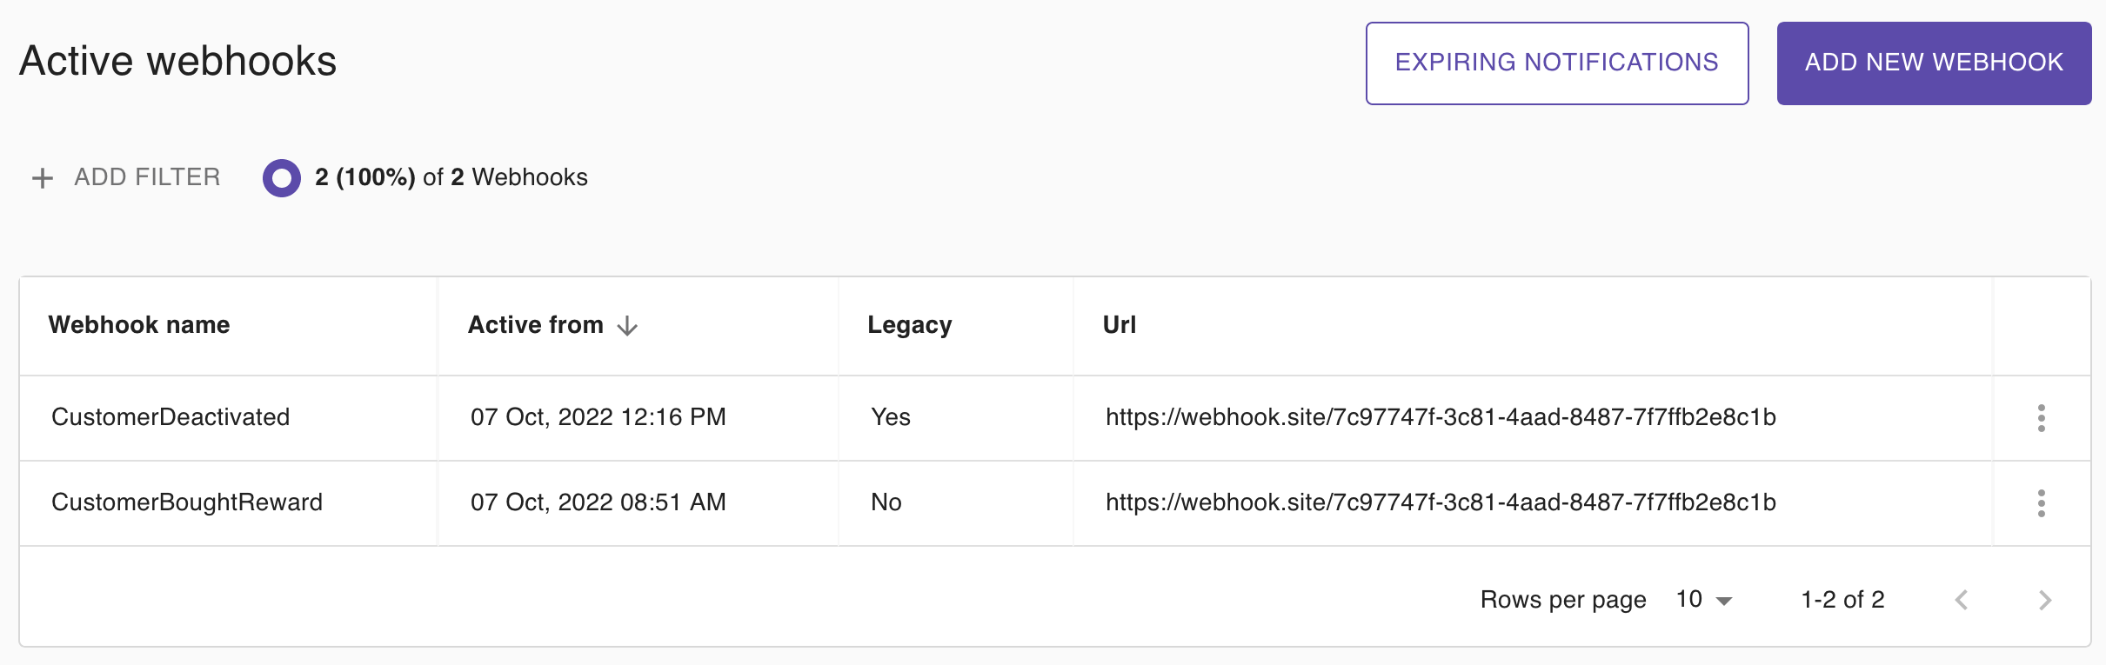Select the rows per page value 10
This screenshot has height=665, width=2106.
point(1689,599)
